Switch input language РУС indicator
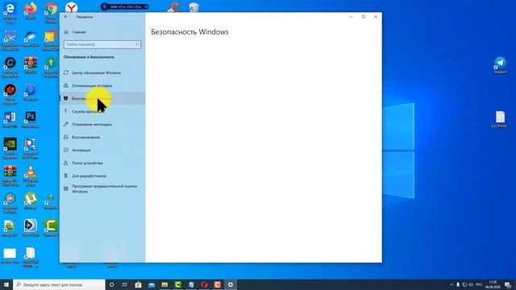The height and width of the screenshot is (290, 516). click(x=479, y=284)
